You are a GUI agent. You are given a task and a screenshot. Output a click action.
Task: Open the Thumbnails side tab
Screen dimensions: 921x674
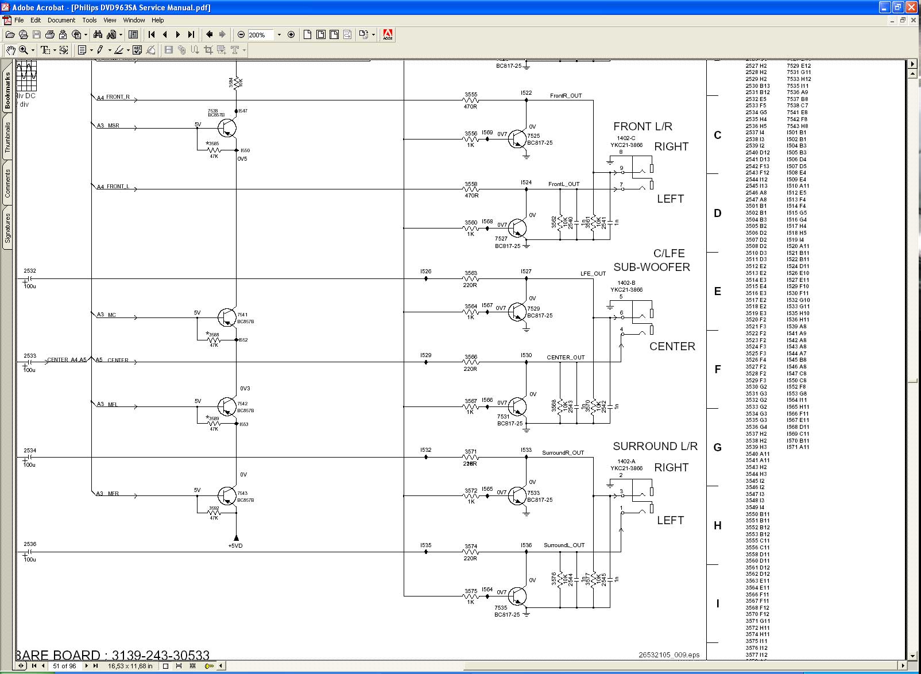(7, 137)
